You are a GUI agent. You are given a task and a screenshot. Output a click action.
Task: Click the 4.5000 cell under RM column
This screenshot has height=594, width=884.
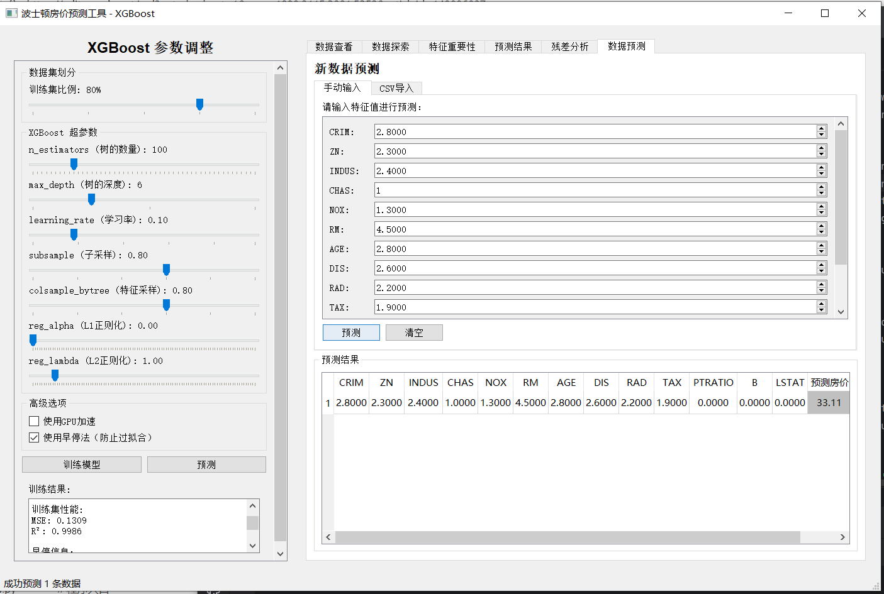click(x=530, y=402)
